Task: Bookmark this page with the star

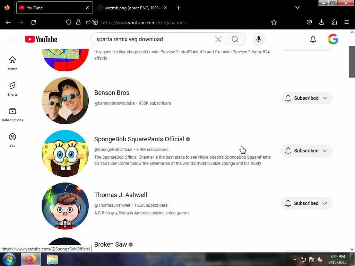Action: [x=274, y=22]
